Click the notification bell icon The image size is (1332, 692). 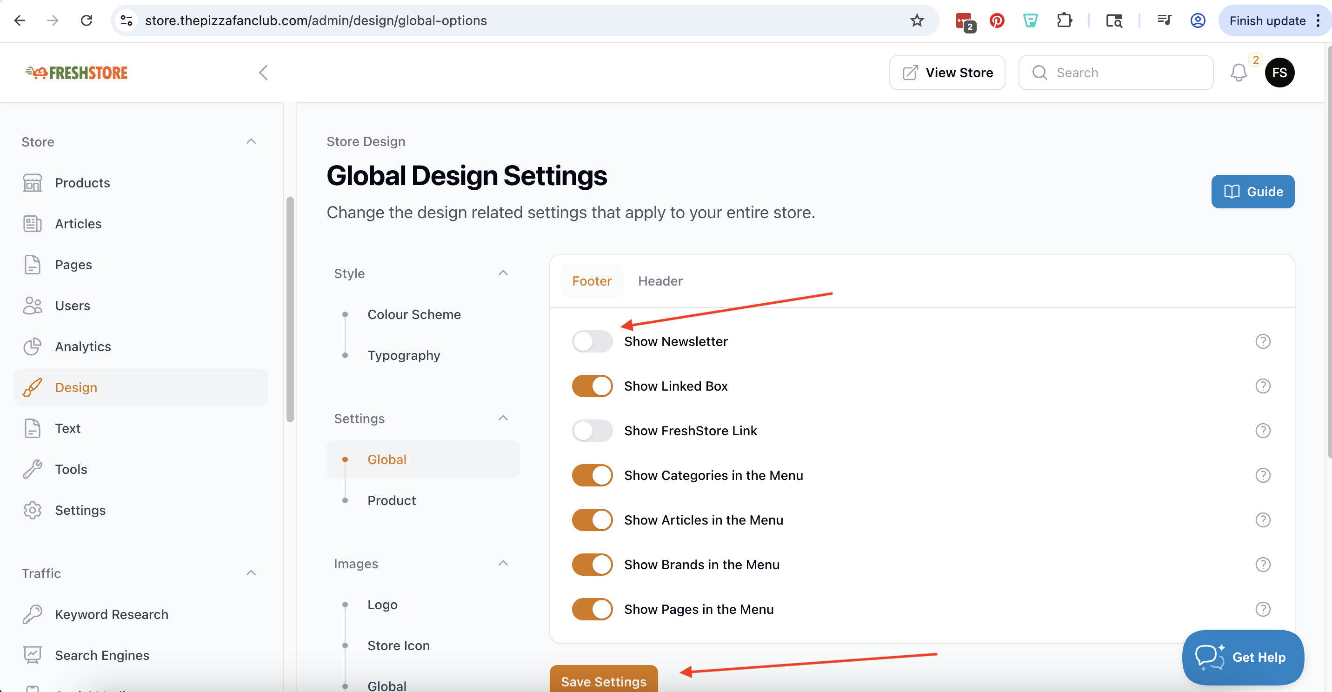1238,73
